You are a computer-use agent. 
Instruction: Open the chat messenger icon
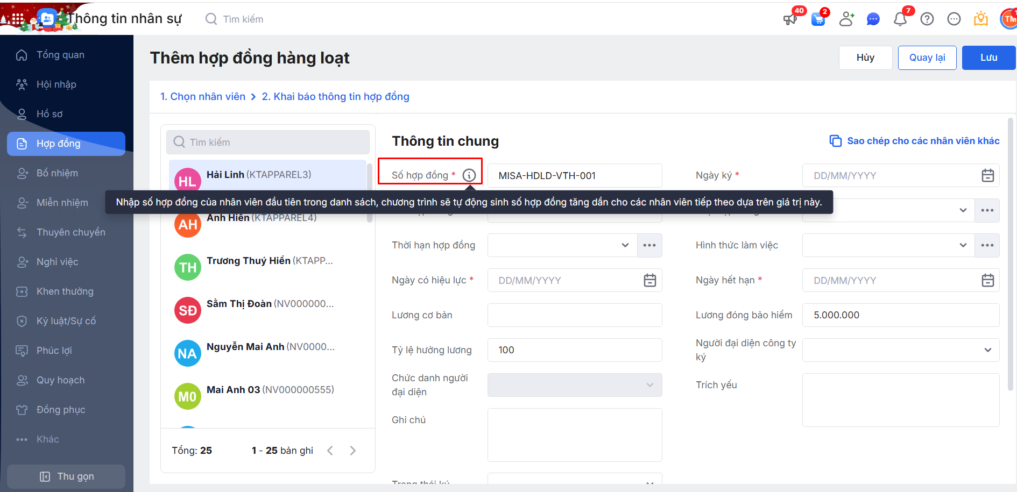point(873,19)
